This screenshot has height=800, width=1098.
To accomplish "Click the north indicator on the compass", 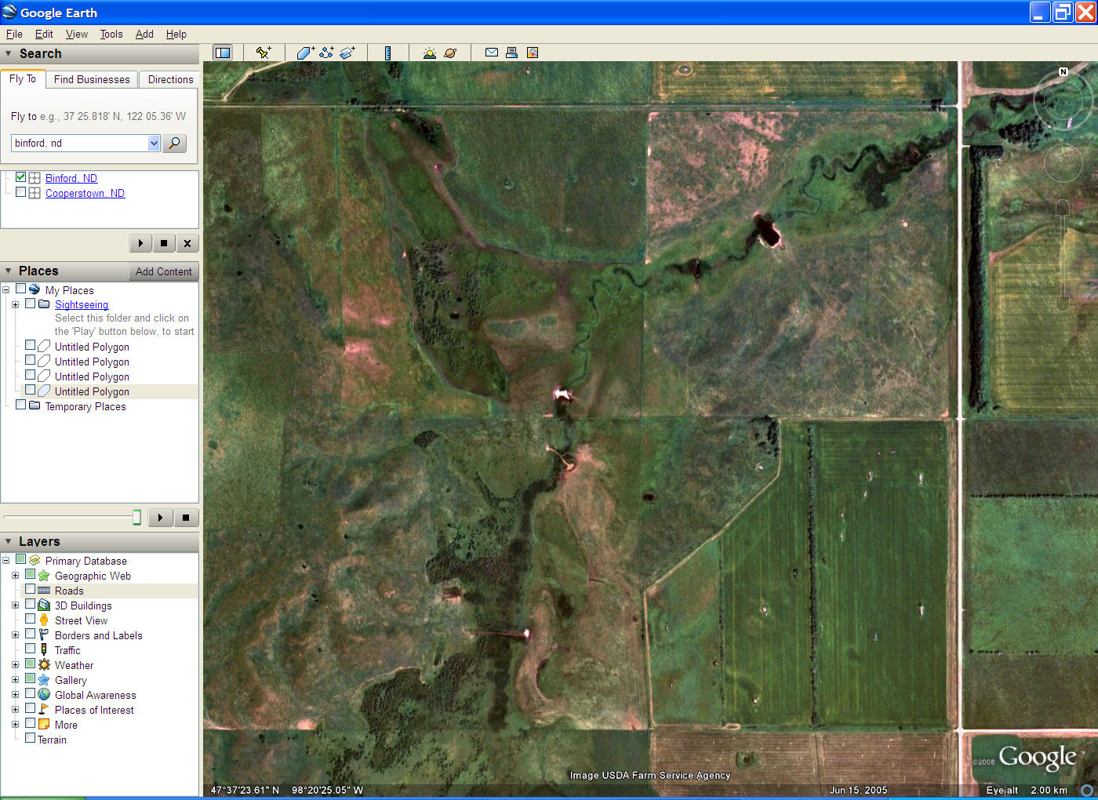I will [x=1063, y=71].
